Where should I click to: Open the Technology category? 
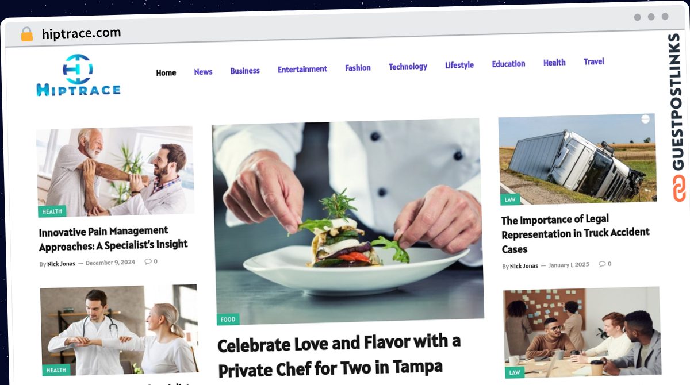coord(408,67)
